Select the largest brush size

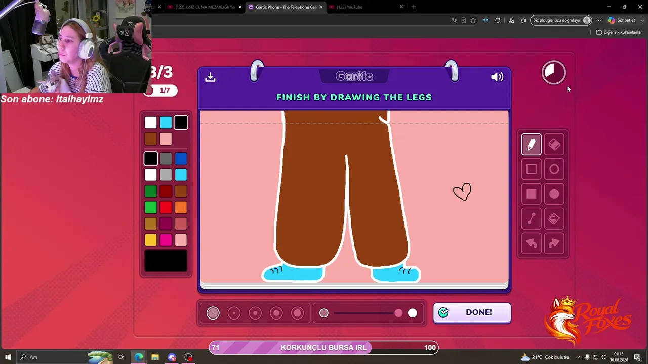point(298,313)
